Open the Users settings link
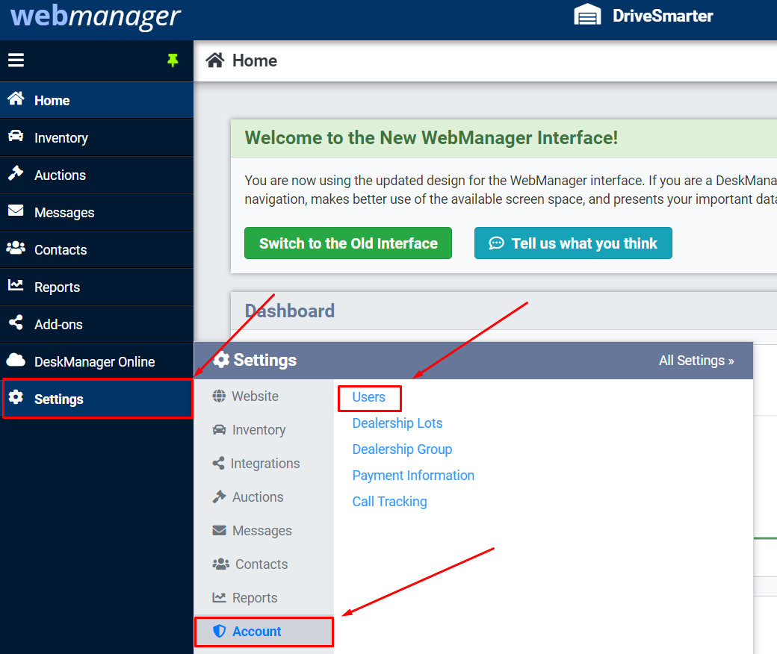This screenshot has height=654, width=777. [x=369, y=397]
